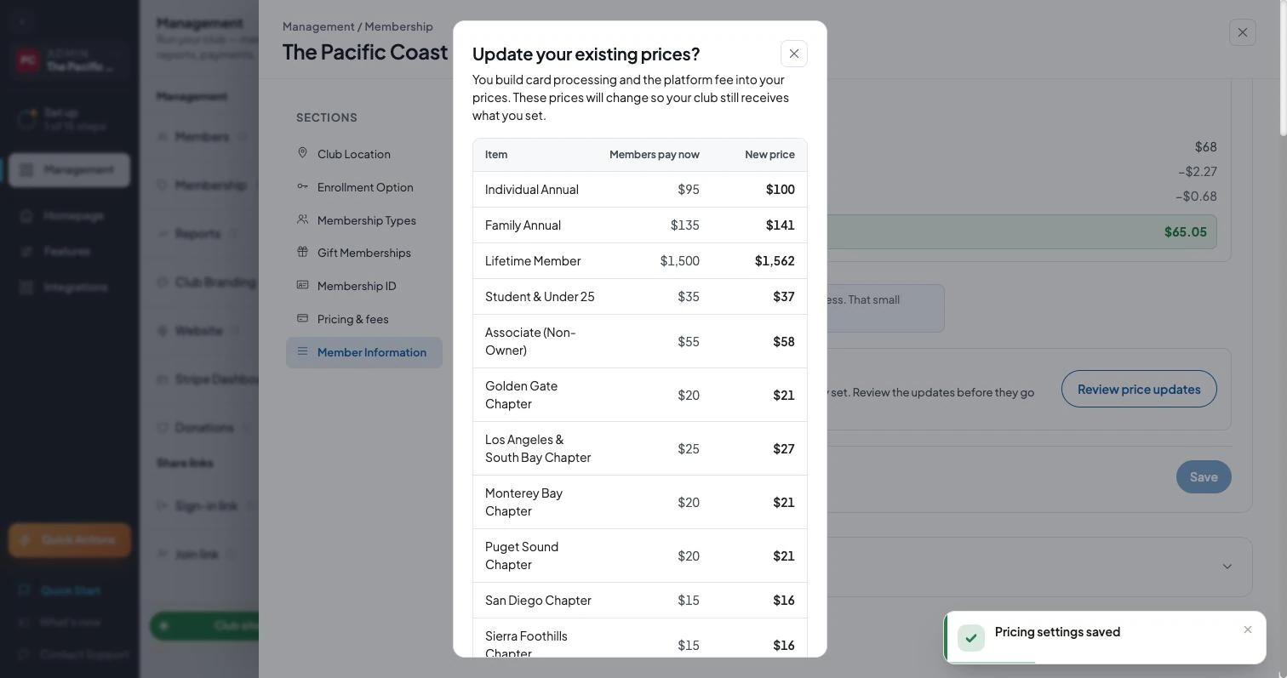Open Management in the dimmed left sidebar
The image size is (1287, 678).
70,169
